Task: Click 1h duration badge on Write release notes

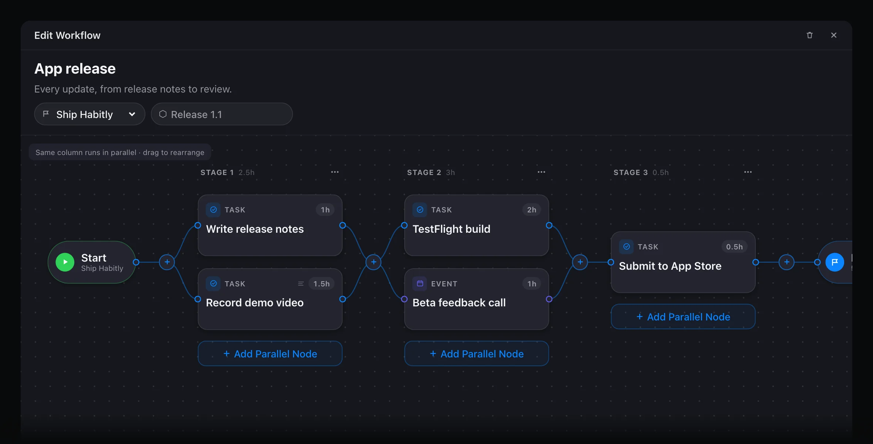Action: 325,210
